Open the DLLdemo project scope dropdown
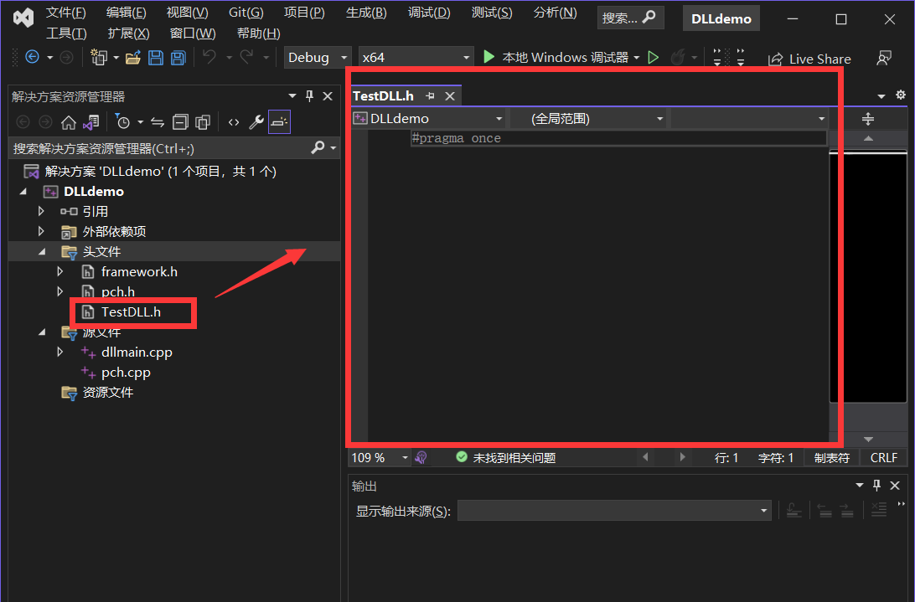 point(429,118)
